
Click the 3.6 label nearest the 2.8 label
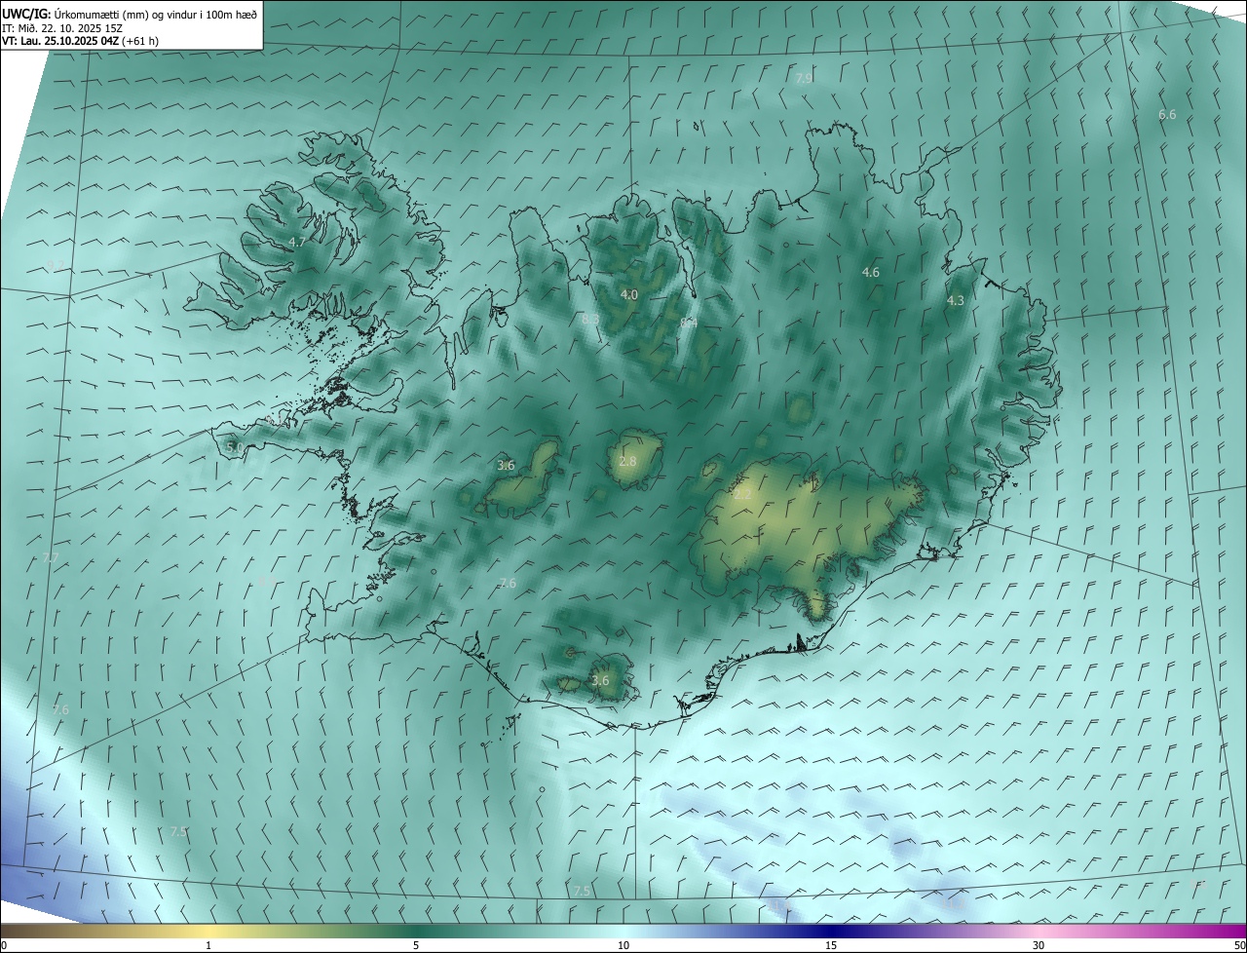[x=506, y=466]
